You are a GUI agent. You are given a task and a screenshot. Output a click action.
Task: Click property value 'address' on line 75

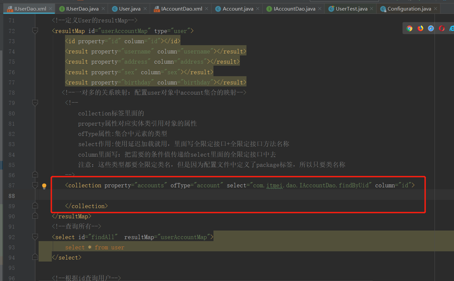pos(136,62)
